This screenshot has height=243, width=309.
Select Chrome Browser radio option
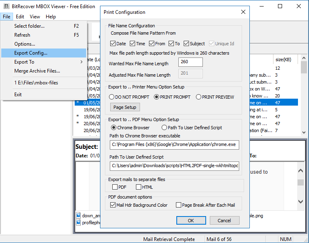coord(113,128)
